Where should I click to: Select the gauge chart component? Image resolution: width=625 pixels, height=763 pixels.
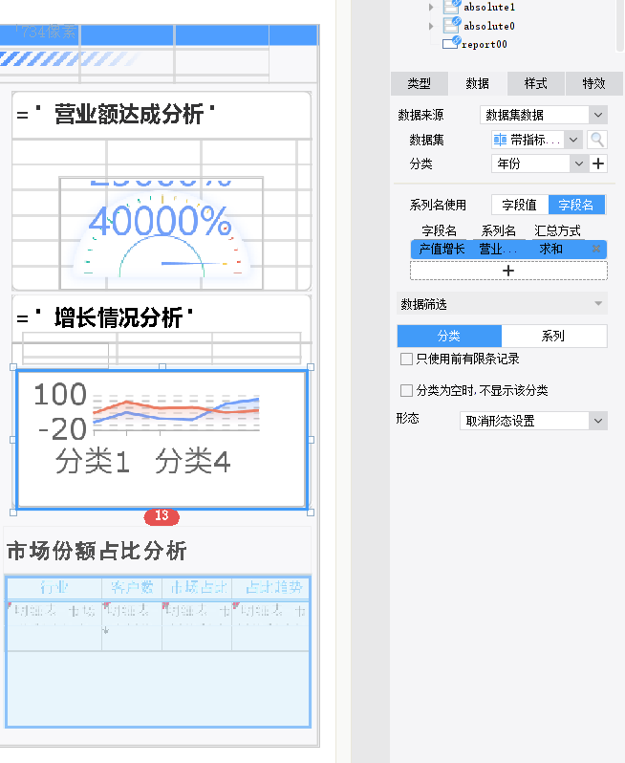[x=161, y=233]
